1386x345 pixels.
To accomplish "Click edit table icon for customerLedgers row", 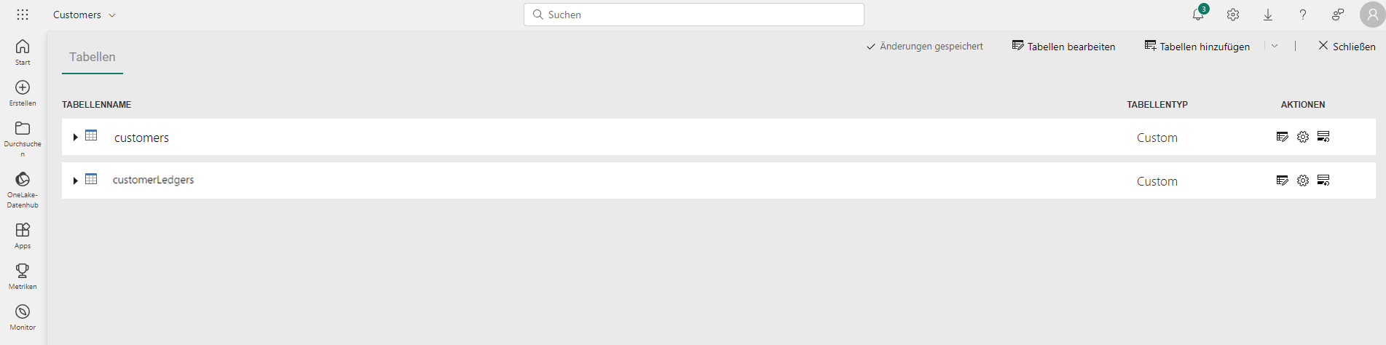I will pos(1283,181).
